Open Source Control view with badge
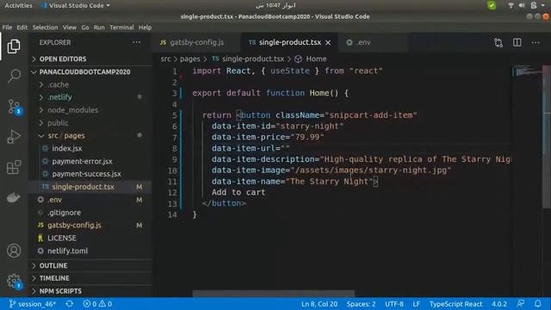The image size is (551, 310). coord(15,107)
